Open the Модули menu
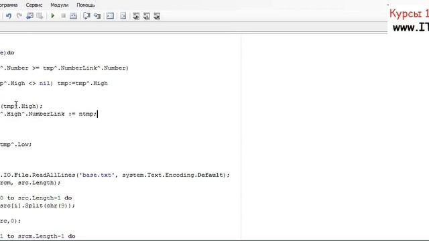The image size is (429, 241). (60, 5)
